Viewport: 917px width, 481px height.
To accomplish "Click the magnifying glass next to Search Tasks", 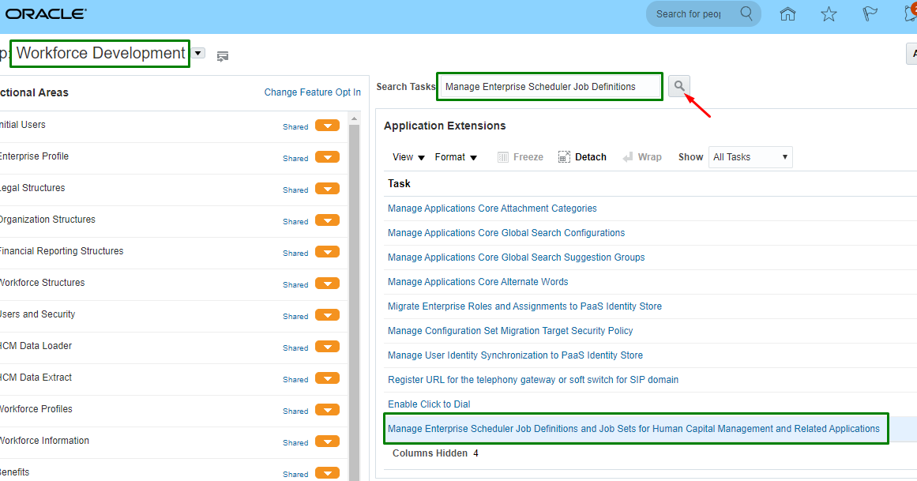I will 679,85.
